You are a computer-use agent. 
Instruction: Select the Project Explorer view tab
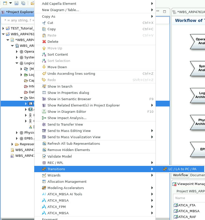(x=18, y=12)
